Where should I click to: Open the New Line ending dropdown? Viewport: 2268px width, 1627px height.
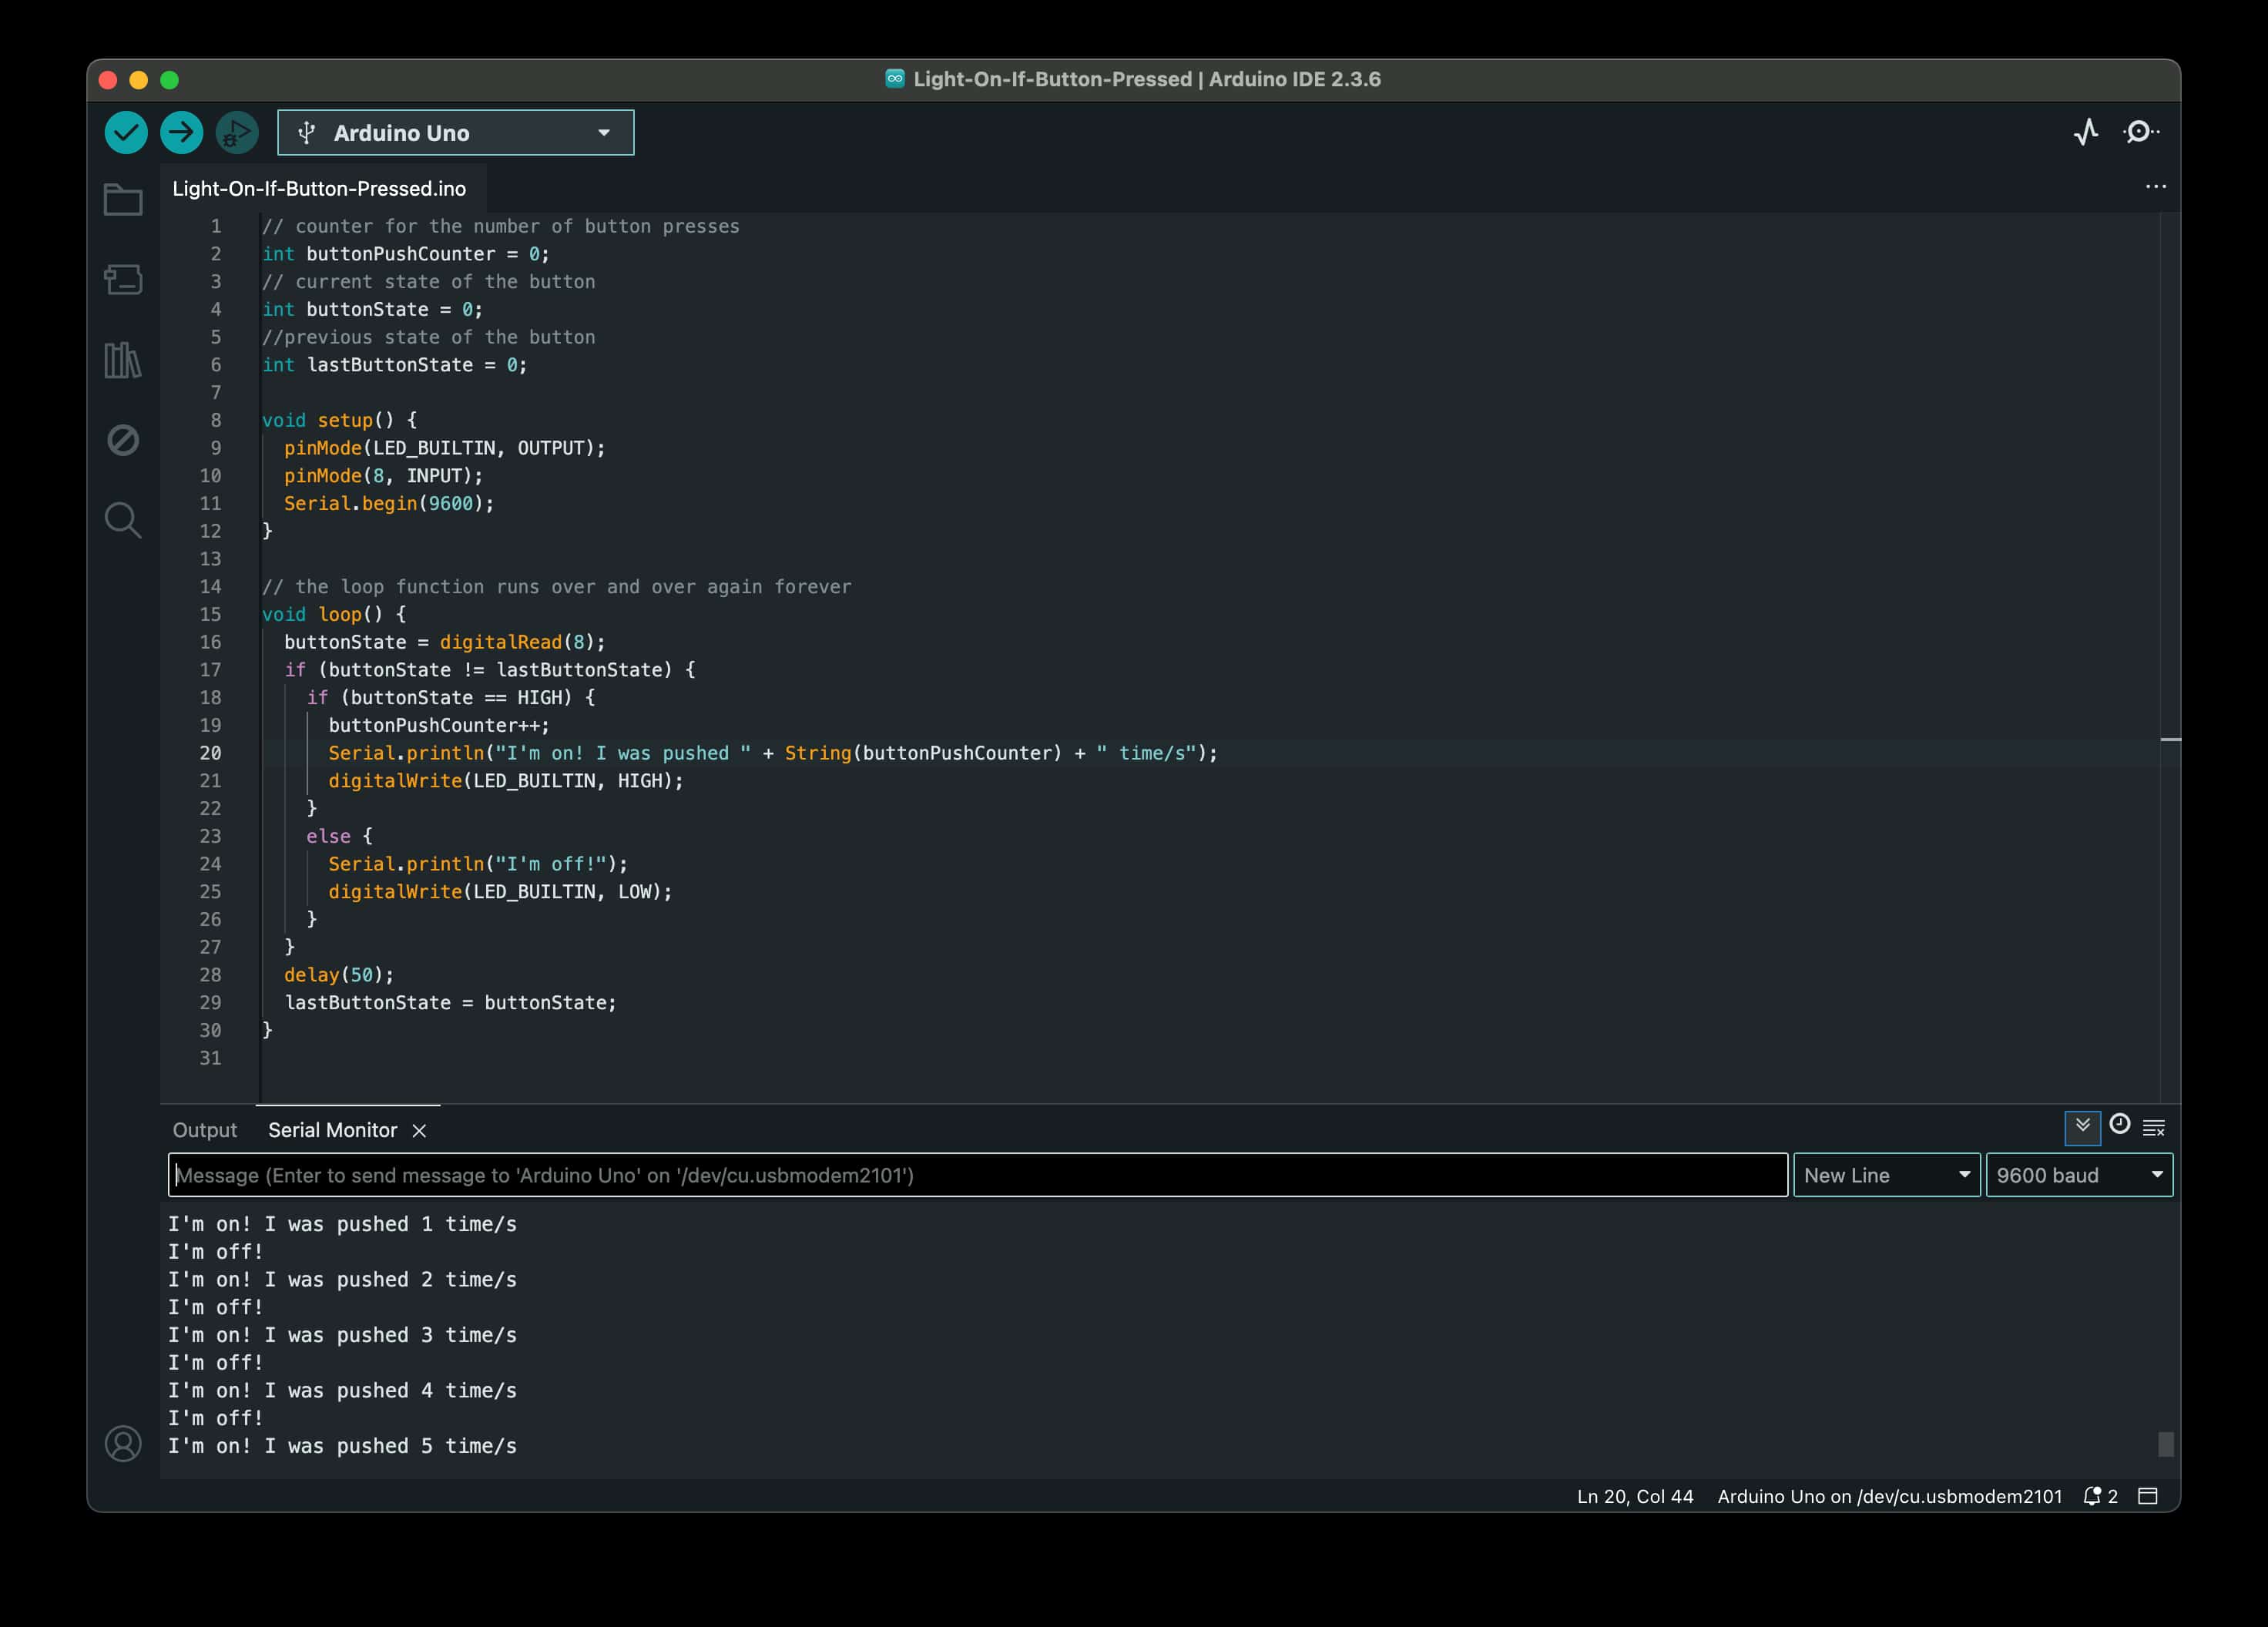coord(1886,1175)
